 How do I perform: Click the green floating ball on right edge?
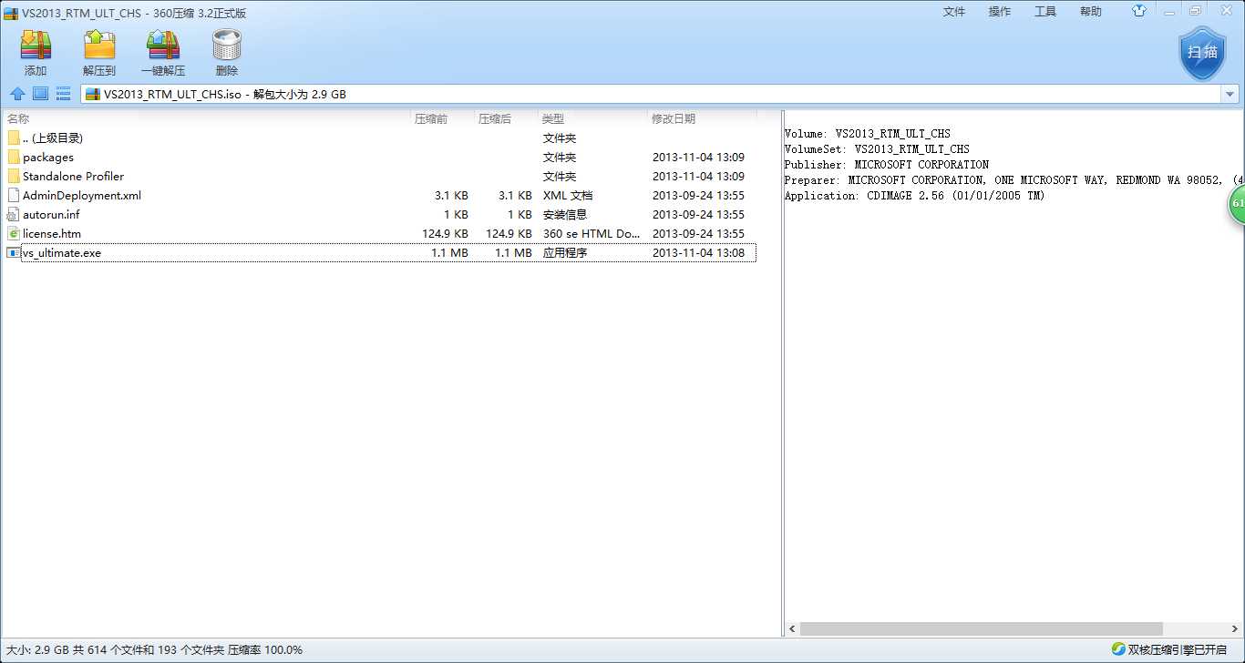coord(1237,204)
